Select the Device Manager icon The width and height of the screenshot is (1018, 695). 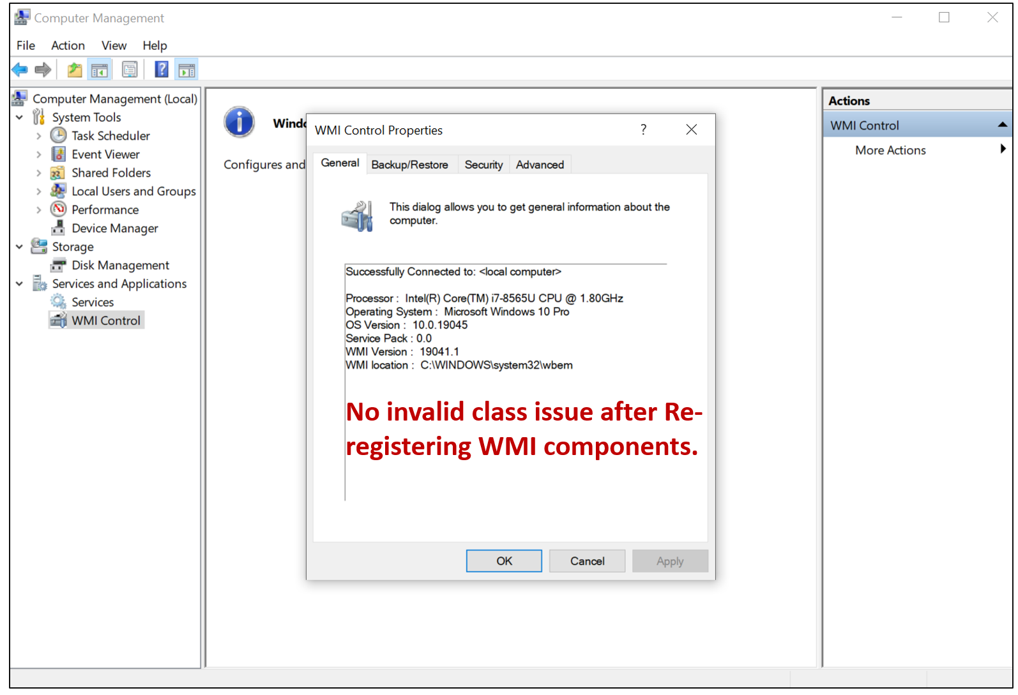coord(58,228)
